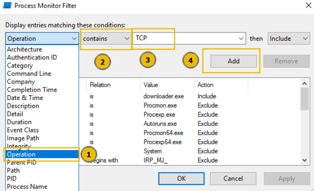
Task: Select Architecture from the dropdown list
Action: [24, 49]
